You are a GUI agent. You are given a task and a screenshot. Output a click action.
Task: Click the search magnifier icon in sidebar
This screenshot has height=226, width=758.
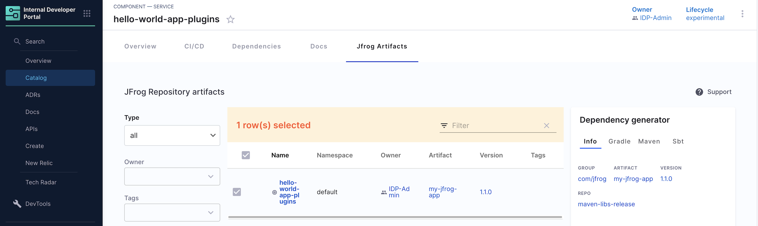(17, 41)
